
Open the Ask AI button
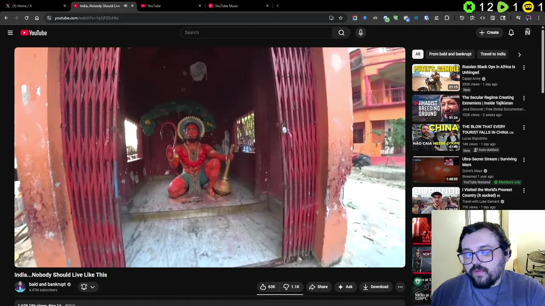pyautogui.click(x=345, y=287)
